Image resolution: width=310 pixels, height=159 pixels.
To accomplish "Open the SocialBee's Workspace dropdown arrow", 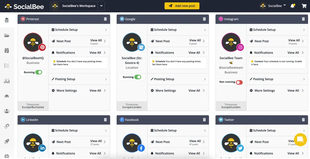I will 101,6.
